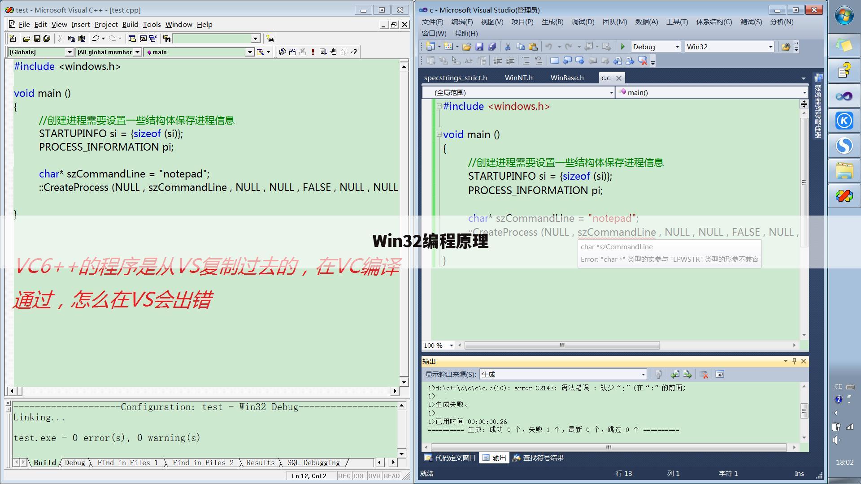This screenshot has height=484, width=861.
Task: Switch to 查找符号结果 tab
Action: (538, 458)
